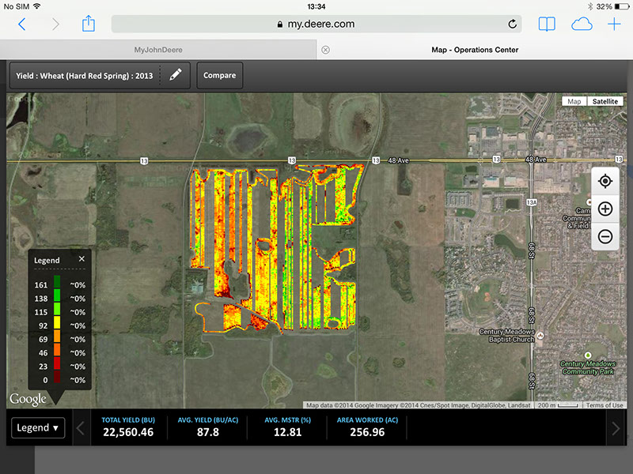Open the Legend dropdown in bottom bar
The image size is (633, 474).
[39, 428]
